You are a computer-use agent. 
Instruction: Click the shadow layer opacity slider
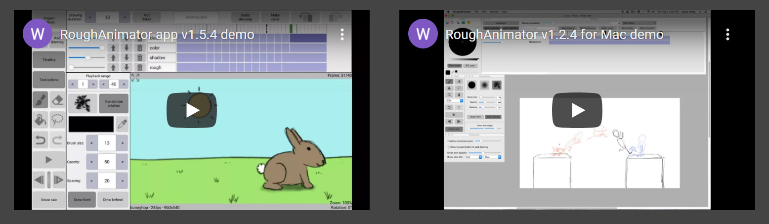point(86,57)
